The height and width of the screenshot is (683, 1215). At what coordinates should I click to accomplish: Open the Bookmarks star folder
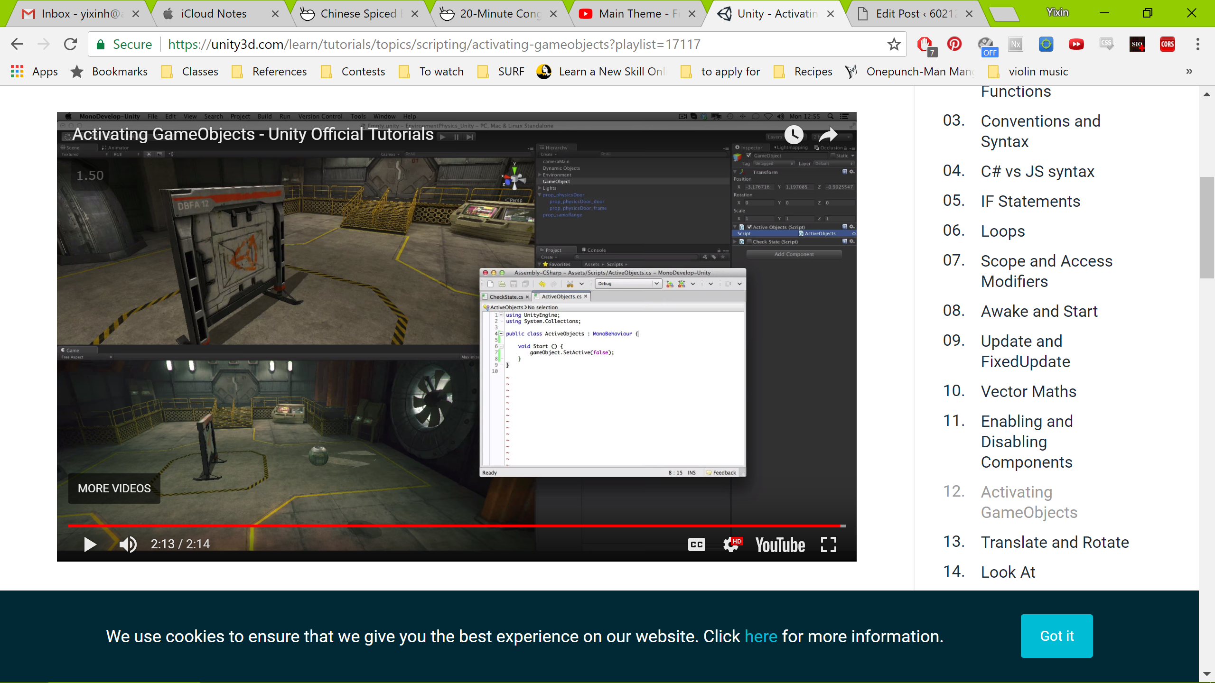click(109, 72)
